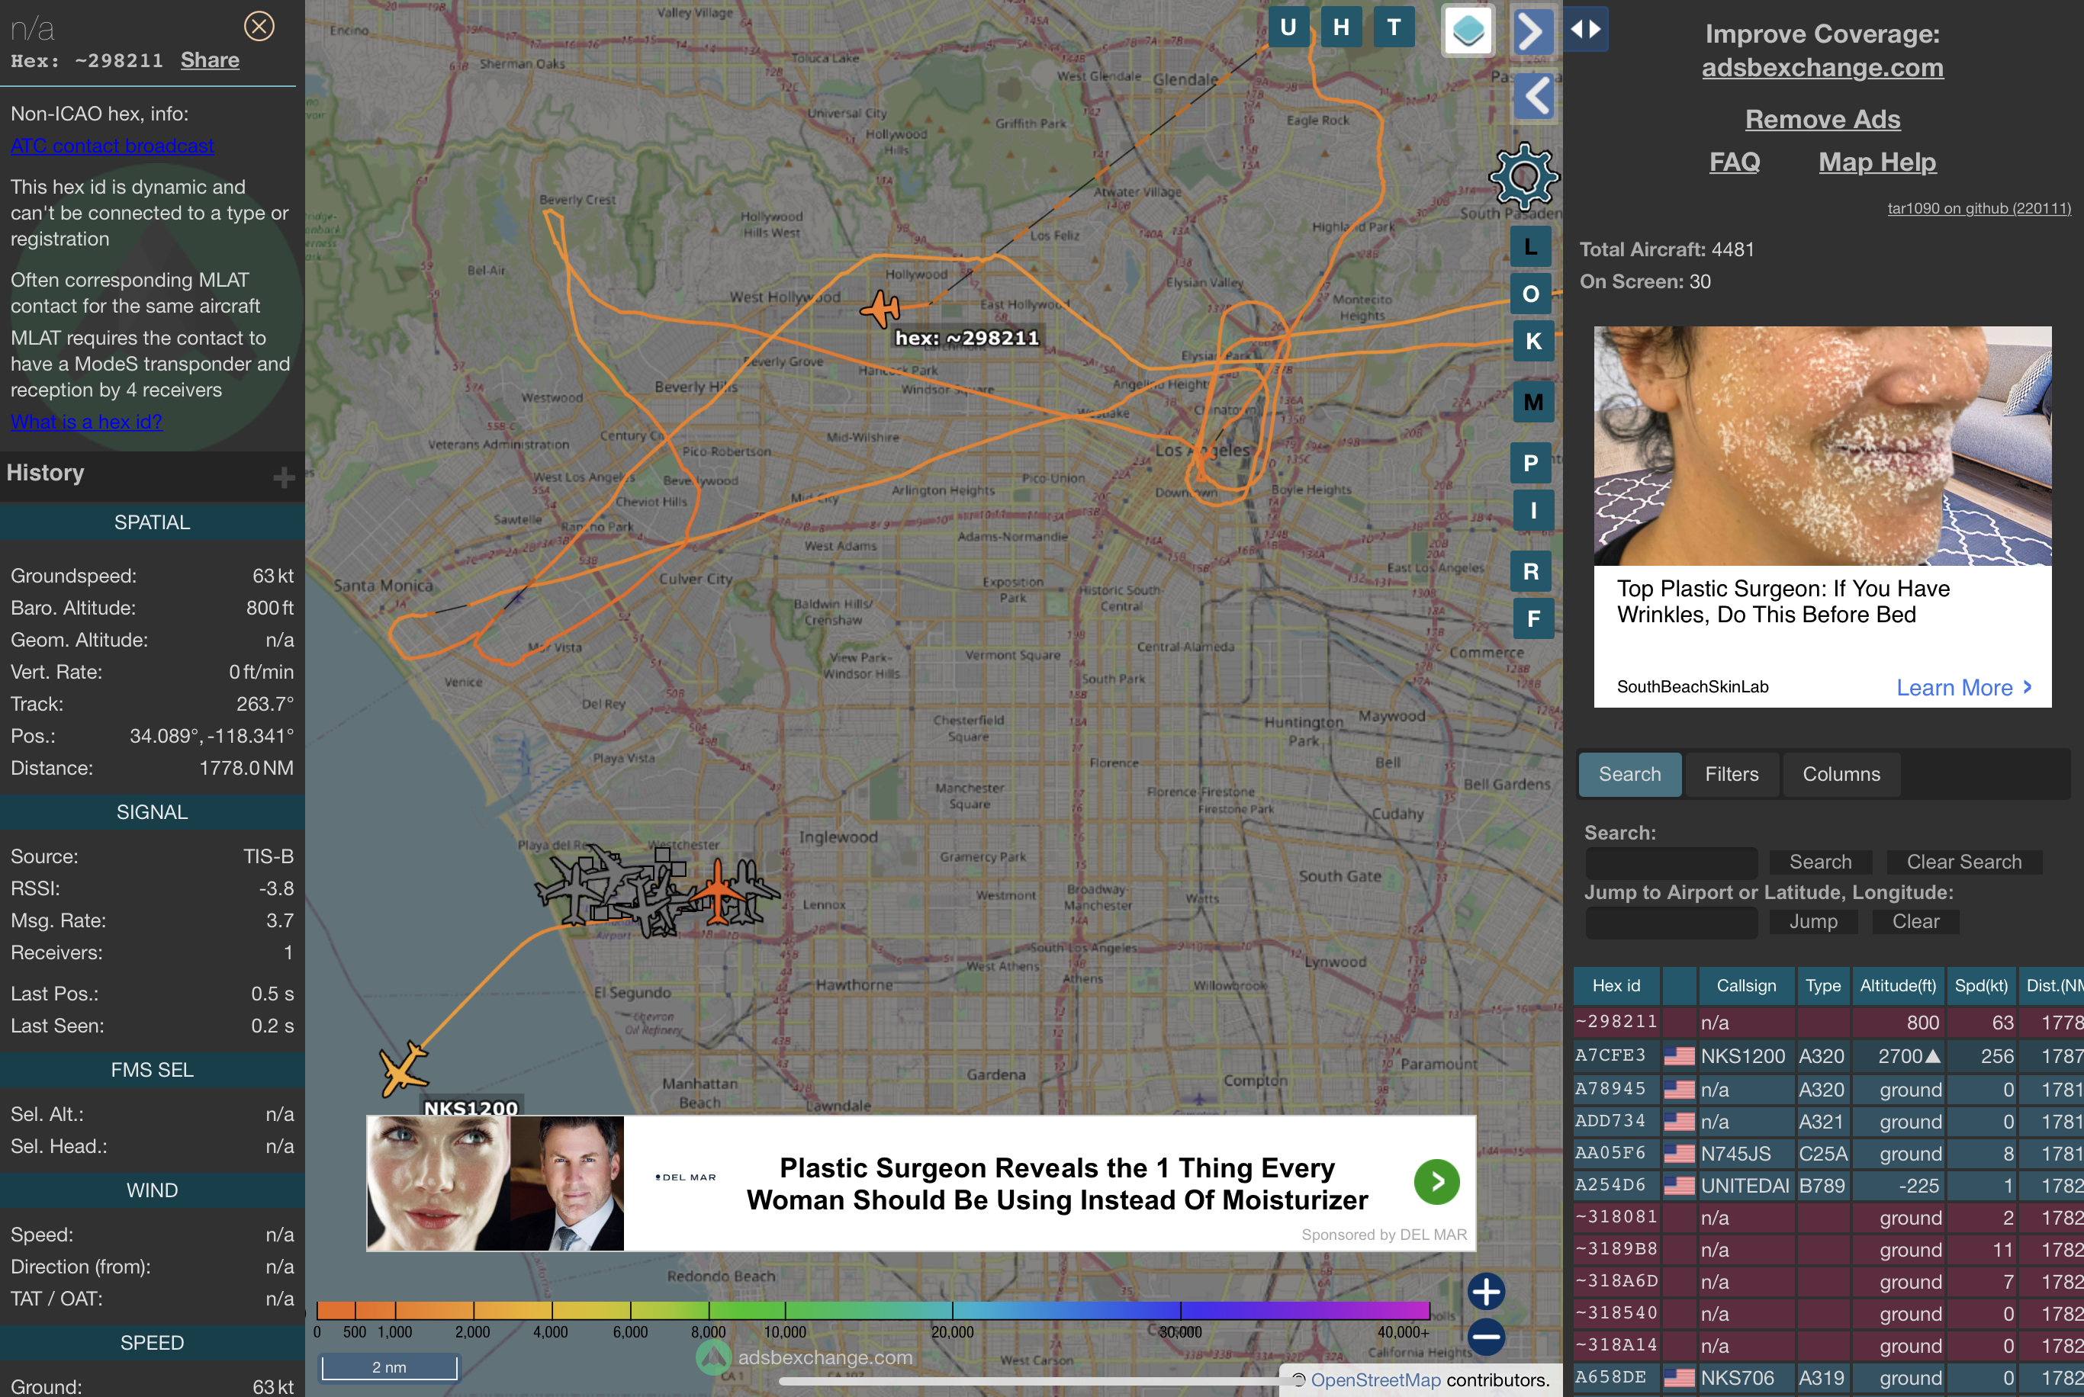This screenshot has width=2084, height=1397.
Task: Switch to the Search tab
Action: coord(1629,774)
